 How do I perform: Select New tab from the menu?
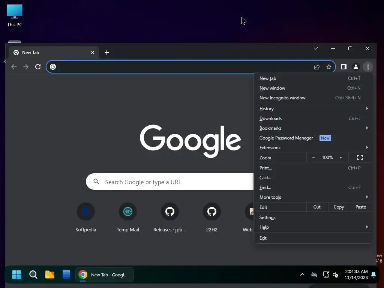coord(313,78)
